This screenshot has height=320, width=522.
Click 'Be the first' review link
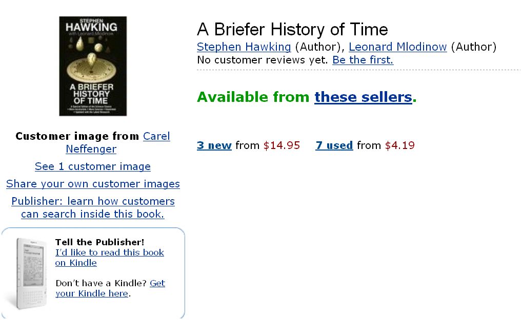coord(363,60)
